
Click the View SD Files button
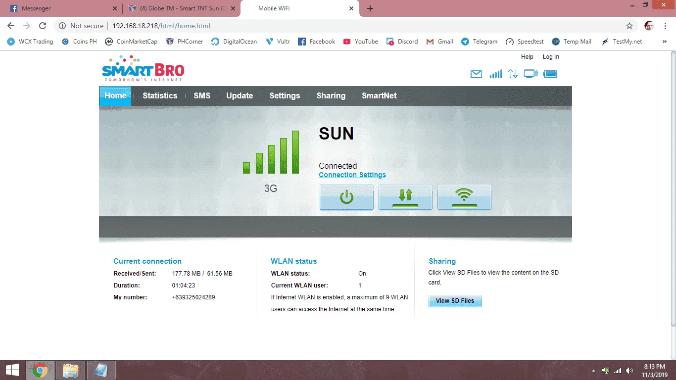click(455, 301)
